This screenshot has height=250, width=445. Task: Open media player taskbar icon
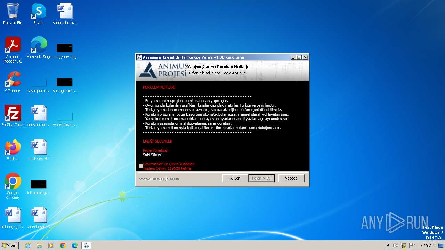click(51, 245)
